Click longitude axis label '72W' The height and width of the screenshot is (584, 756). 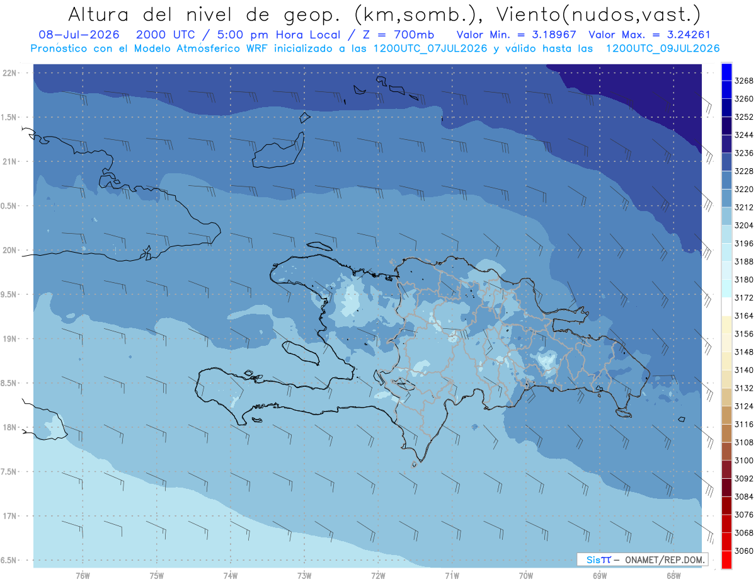click(378, 576)
